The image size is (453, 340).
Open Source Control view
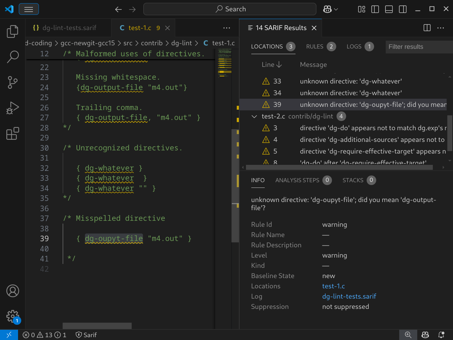click(12, 82)
